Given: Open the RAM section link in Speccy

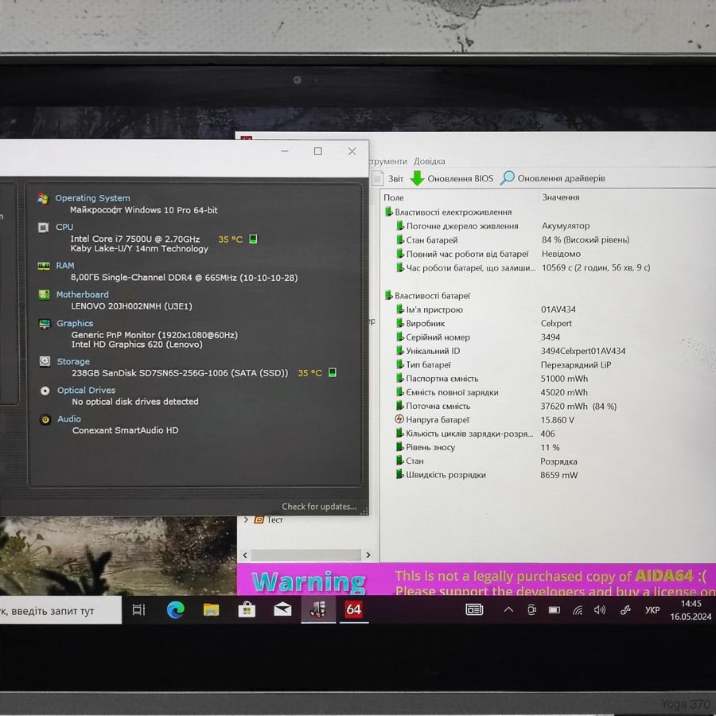Looking at the screenshot, I should pyautogui.click(x=65, y=265).
